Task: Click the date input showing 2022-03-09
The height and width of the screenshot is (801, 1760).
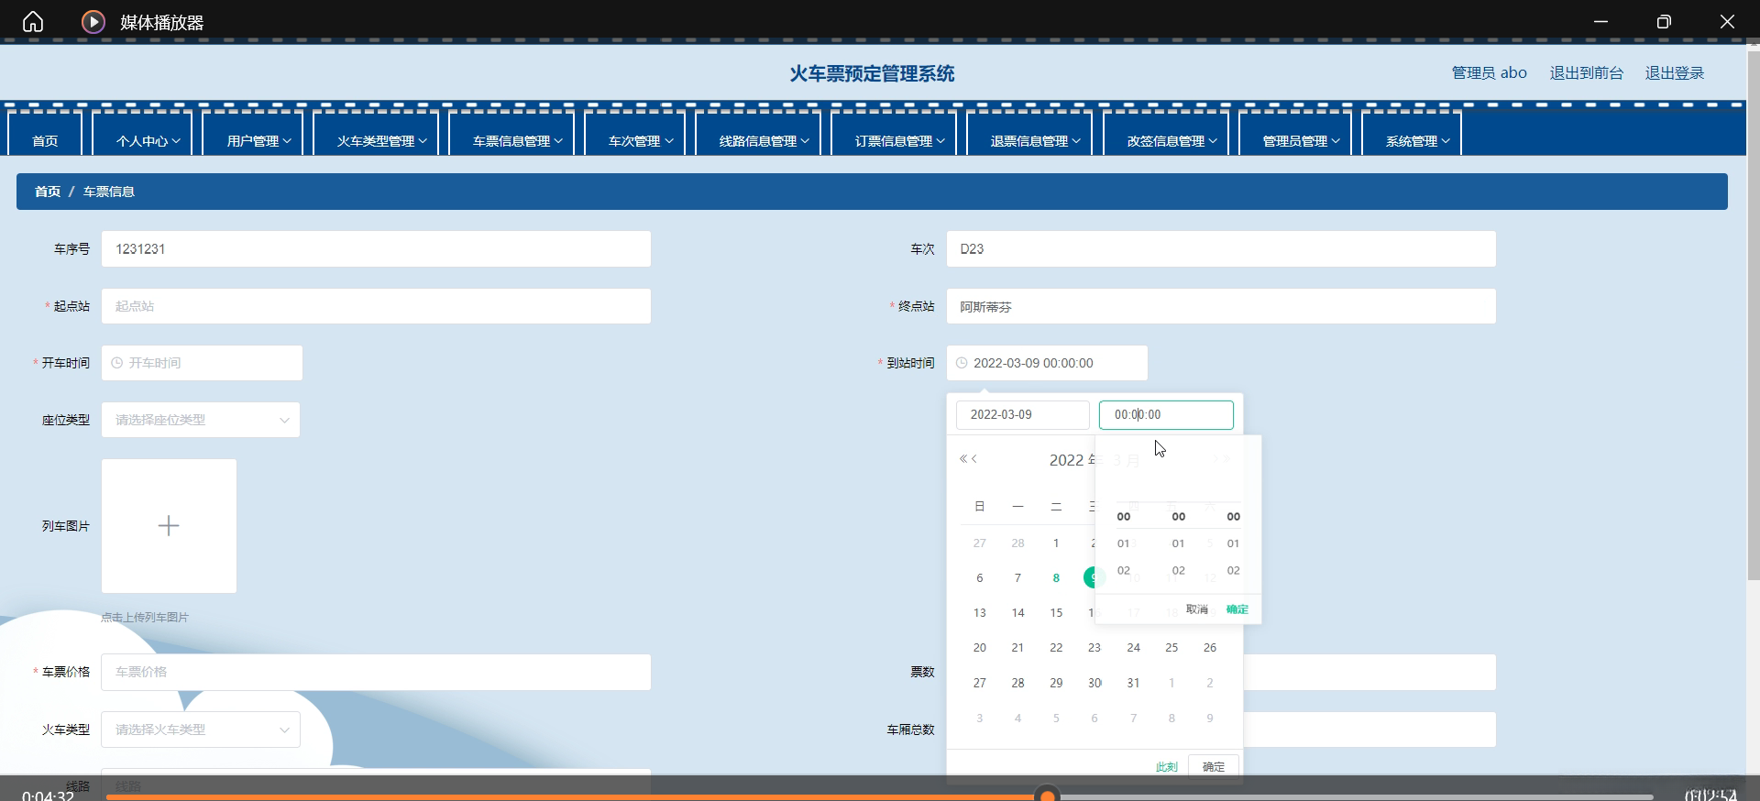Action: click(1023, 415)
